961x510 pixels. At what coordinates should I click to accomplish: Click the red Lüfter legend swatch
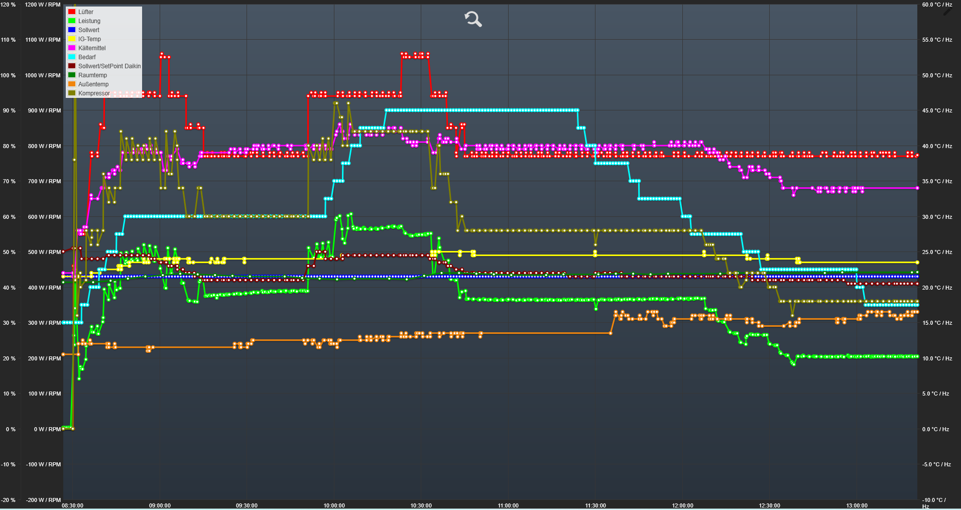(72, 12)
